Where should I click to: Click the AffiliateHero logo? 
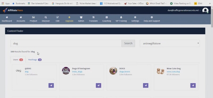13,10
